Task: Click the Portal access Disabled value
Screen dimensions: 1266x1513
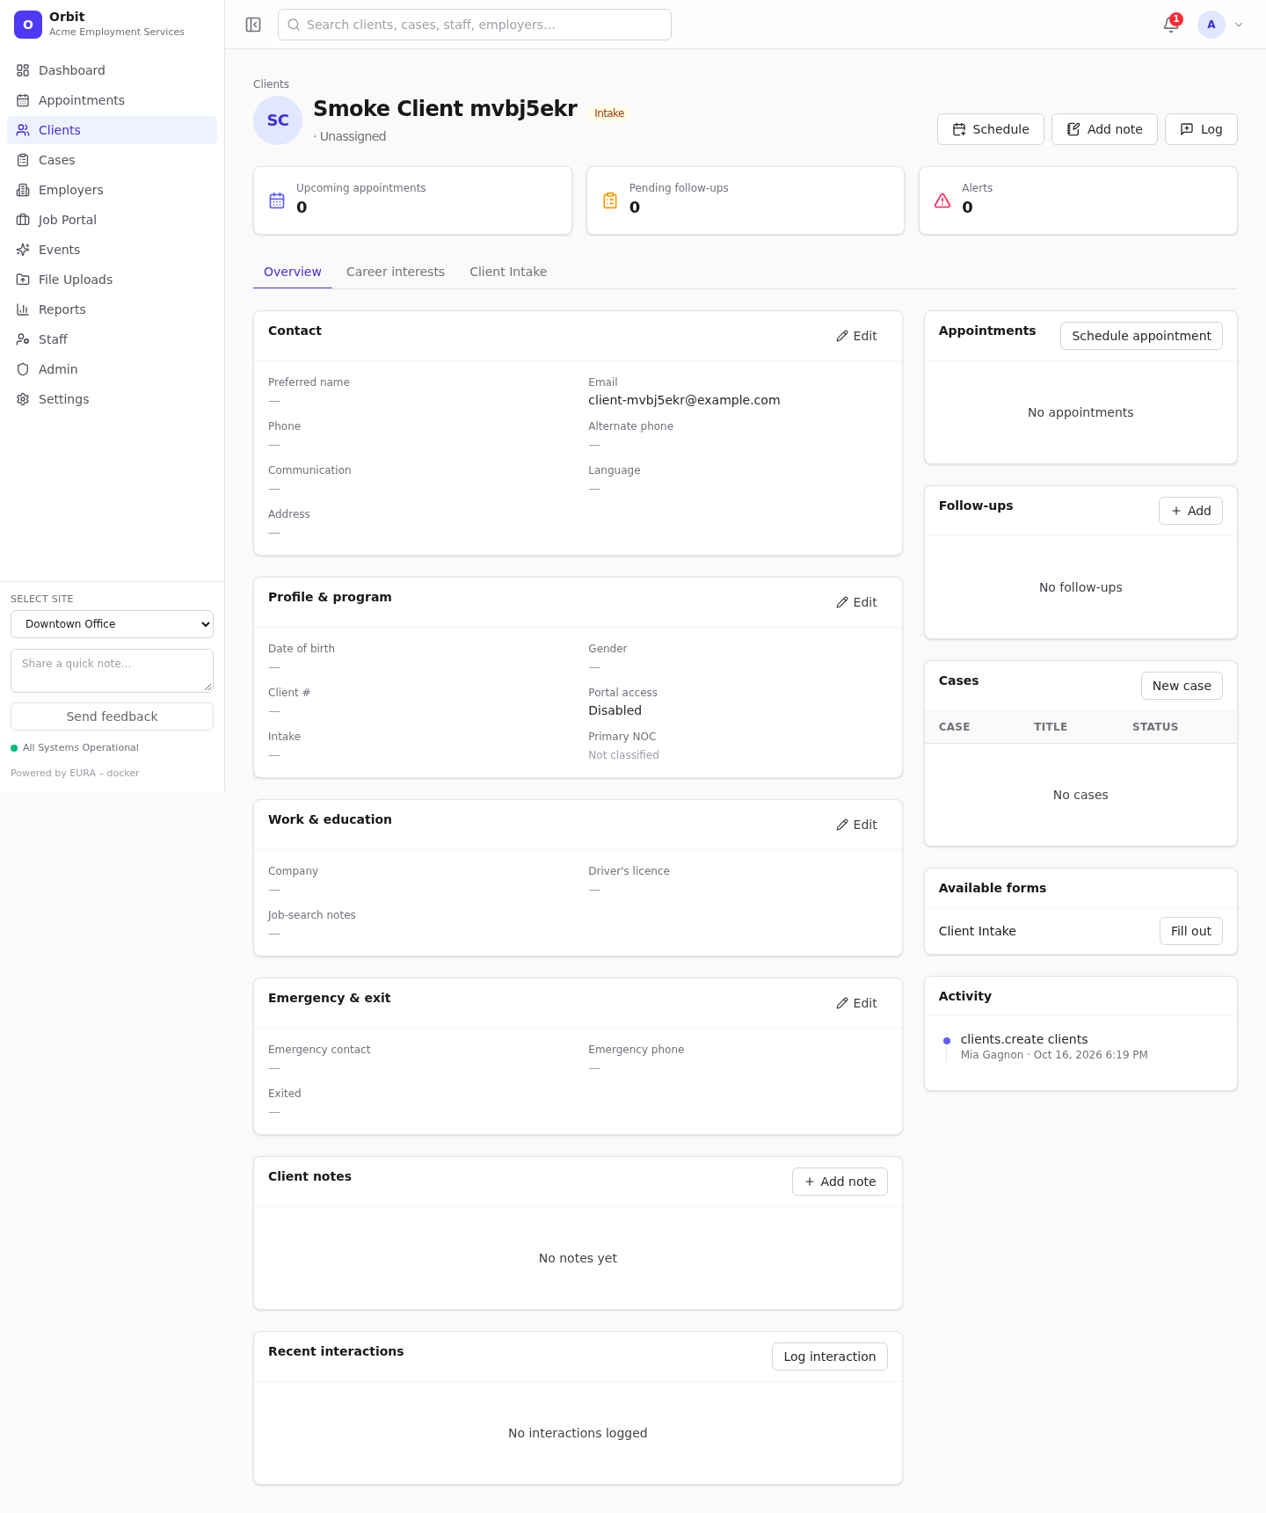Action: pos(615,710)
